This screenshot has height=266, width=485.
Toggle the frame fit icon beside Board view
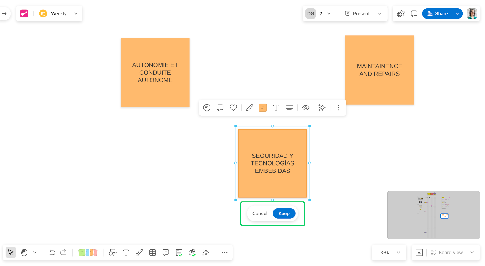[x=420, y=253]
